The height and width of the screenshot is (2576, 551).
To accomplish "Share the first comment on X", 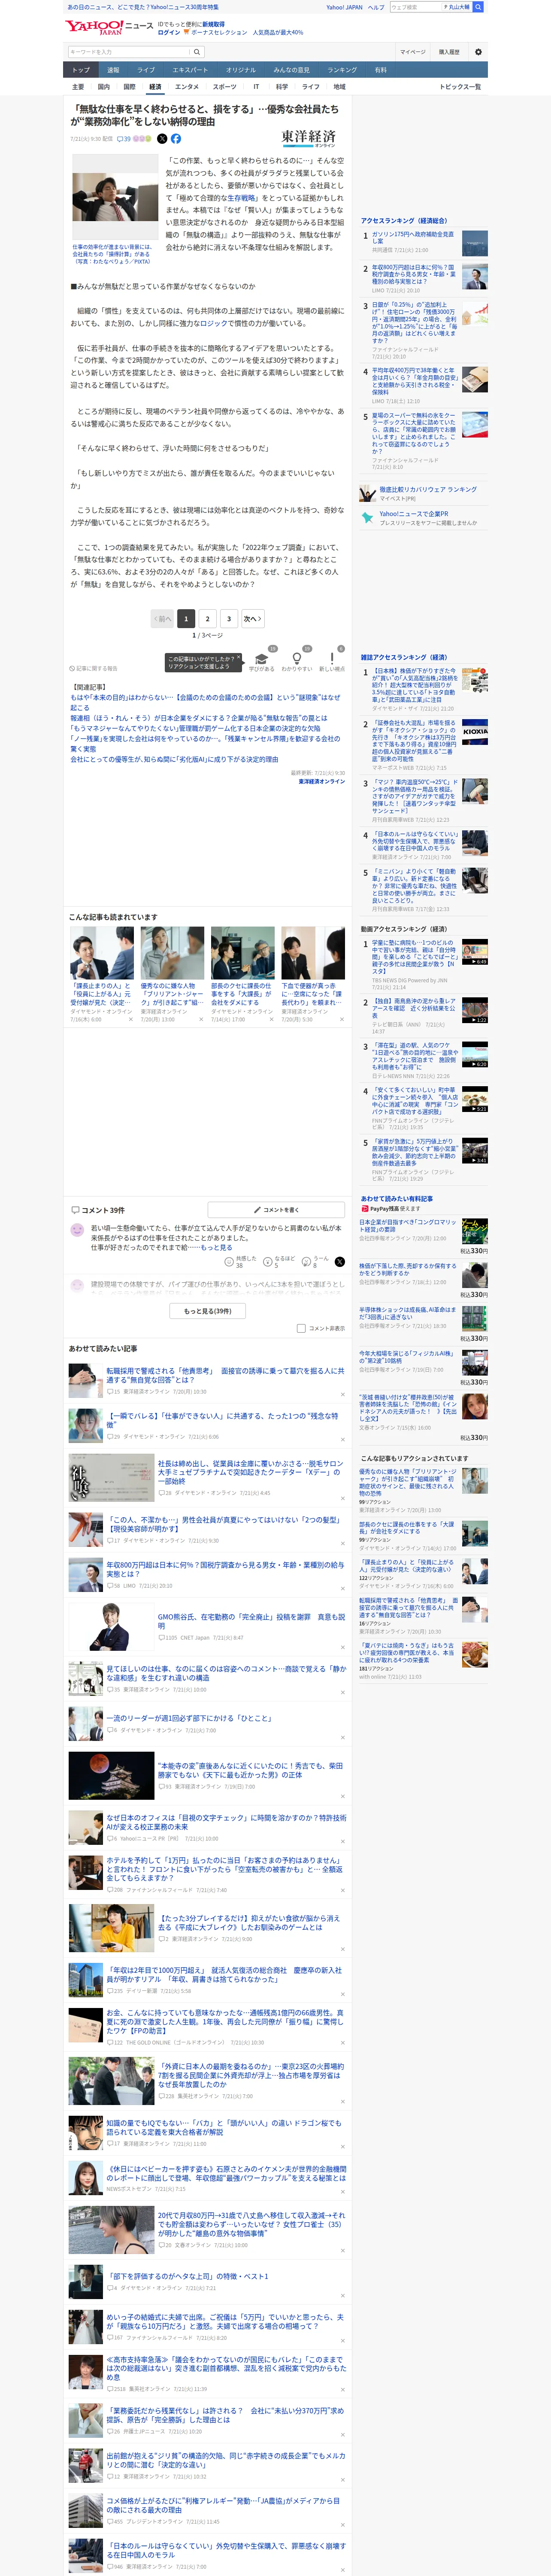I will click(x=340, y=1262).
